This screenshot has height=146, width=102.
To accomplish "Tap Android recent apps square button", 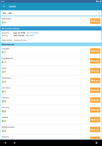I will click(97, 143).
